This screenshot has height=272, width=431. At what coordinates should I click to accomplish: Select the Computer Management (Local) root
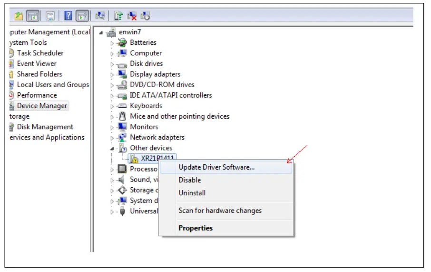coord(50,32)
